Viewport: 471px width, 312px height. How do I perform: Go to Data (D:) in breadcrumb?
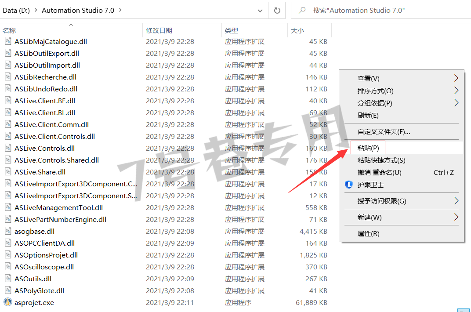[16, 10]
